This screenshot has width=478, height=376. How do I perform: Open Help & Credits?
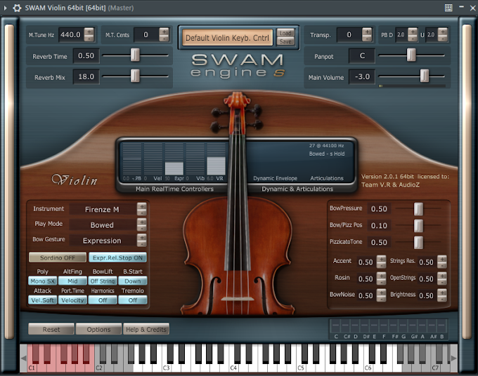(146, 329)
